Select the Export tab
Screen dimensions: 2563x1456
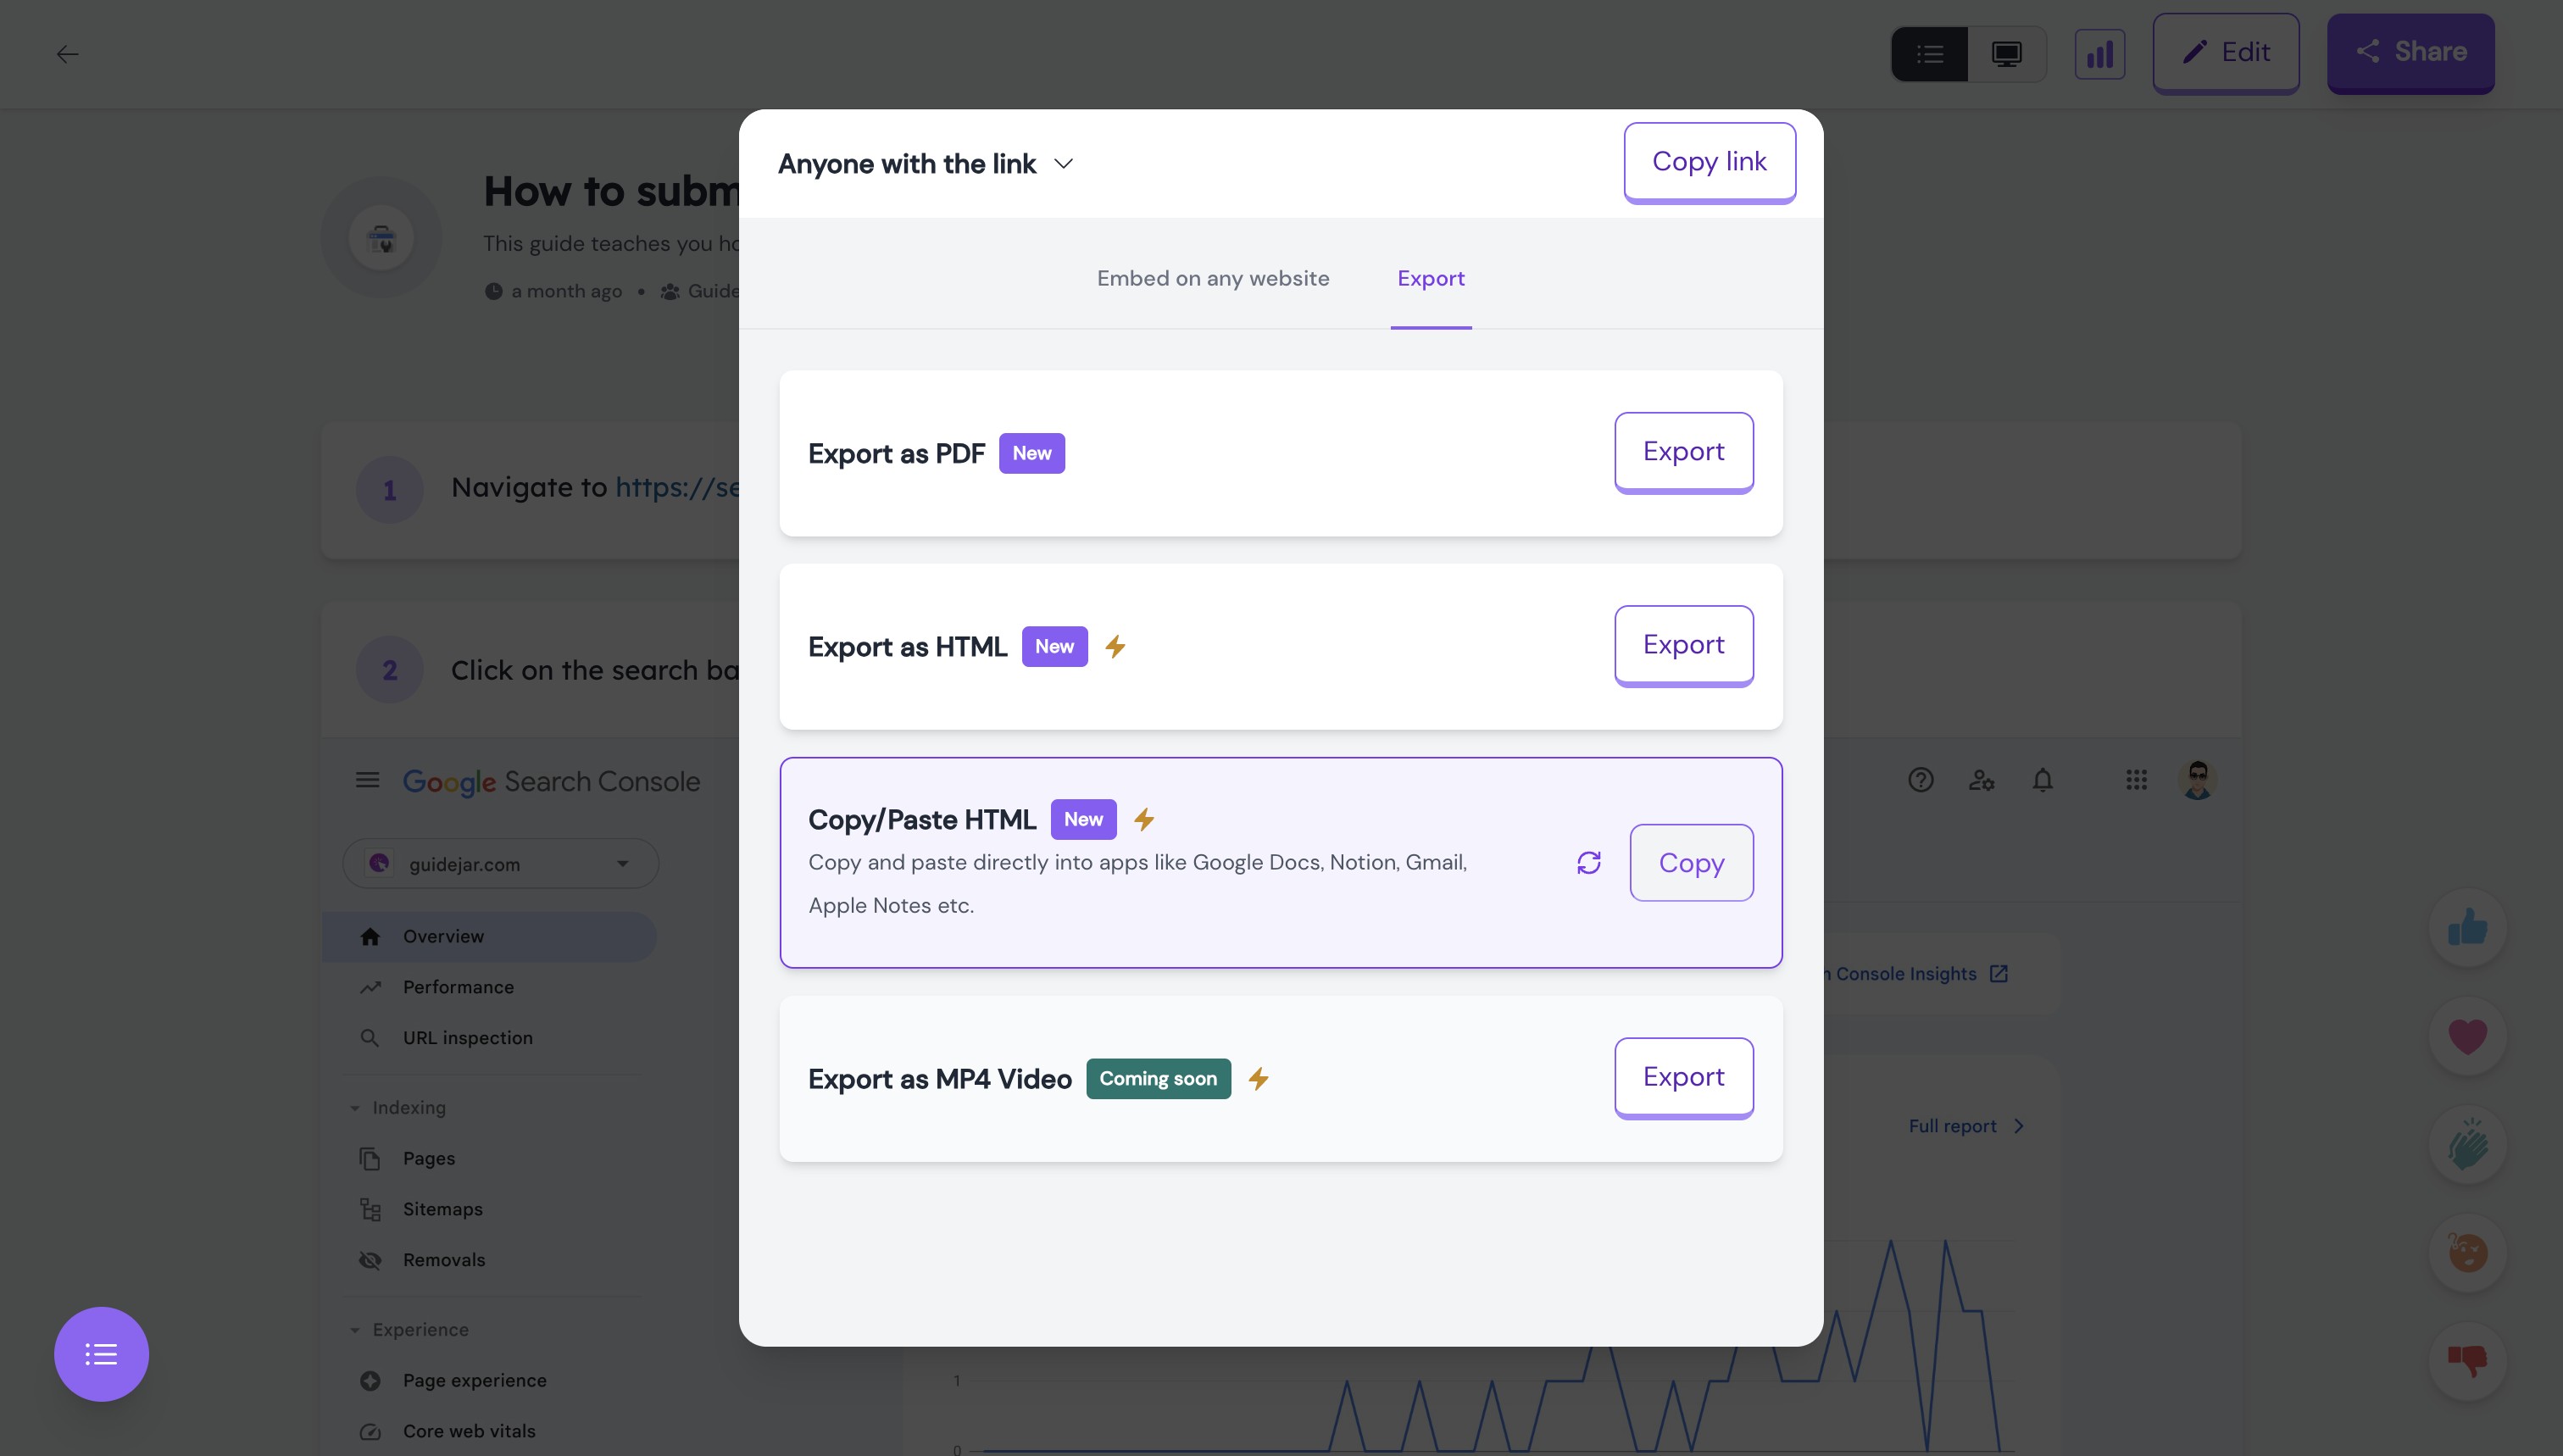coord(1430,278)
